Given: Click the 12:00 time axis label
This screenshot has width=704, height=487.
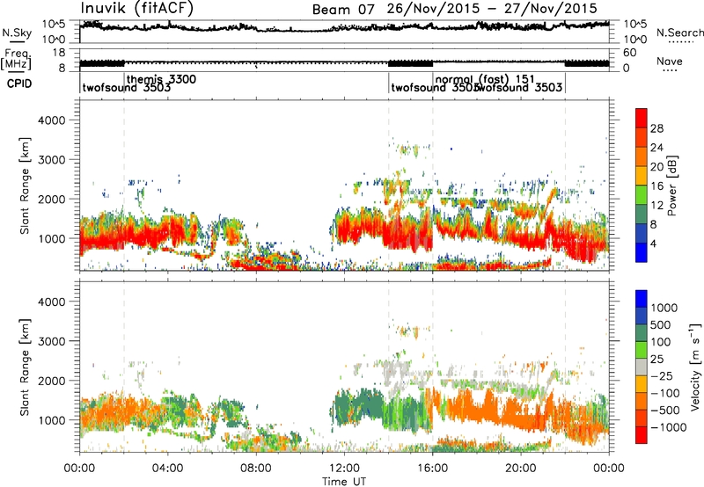Looking at the screenshot, I should pos(344,469).
